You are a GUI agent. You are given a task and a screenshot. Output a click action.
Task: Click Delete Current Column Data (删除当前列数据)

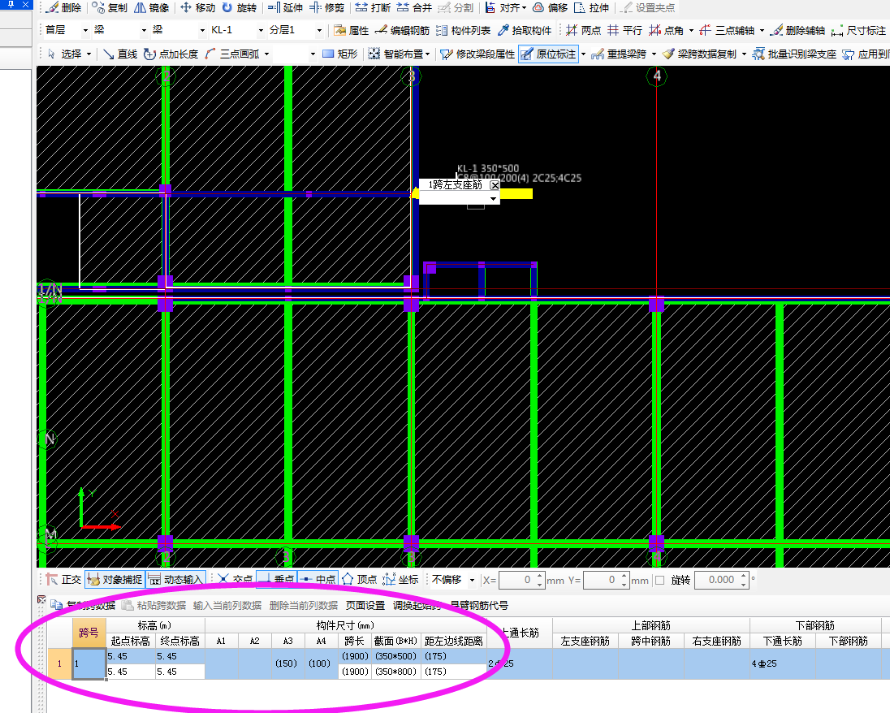[x=303, y=605]
